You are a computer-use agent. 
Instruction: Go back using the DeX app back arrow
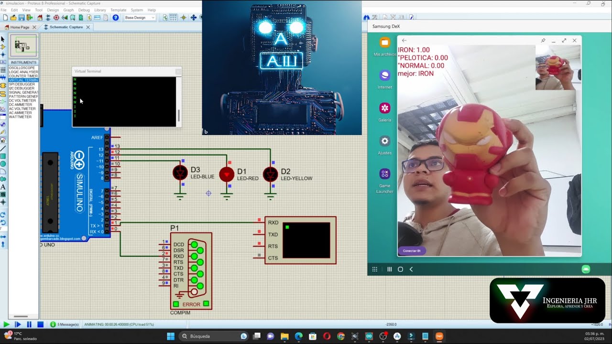[x=404, y=41]
